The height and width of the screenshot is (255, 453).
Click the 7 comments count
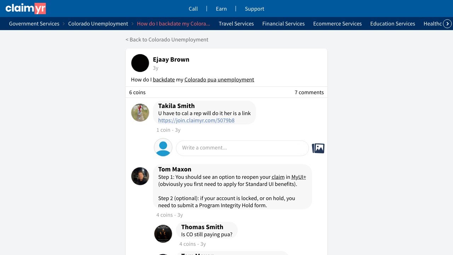309,92
